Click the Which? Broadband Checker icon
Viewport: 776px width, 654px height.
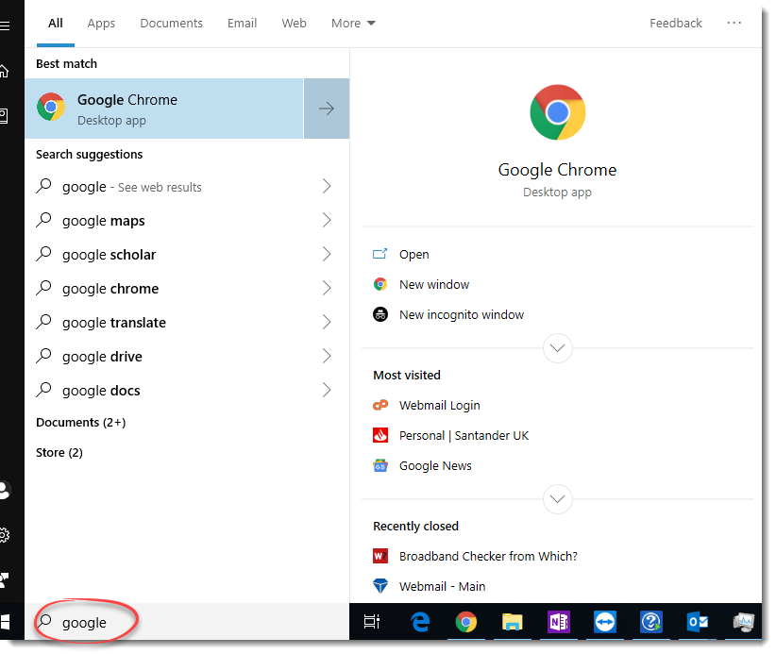380,556
